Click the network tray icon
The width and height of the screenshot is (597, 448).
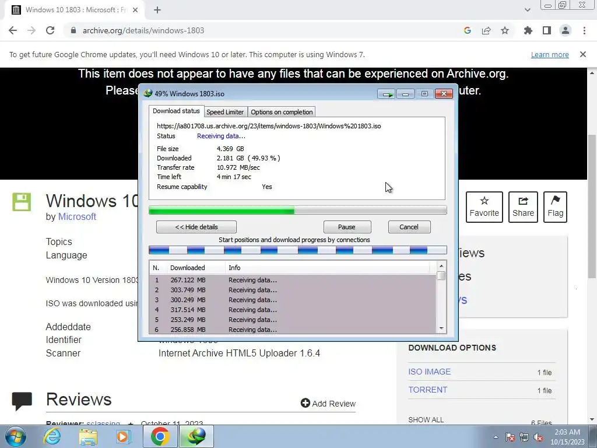point(524,437)
